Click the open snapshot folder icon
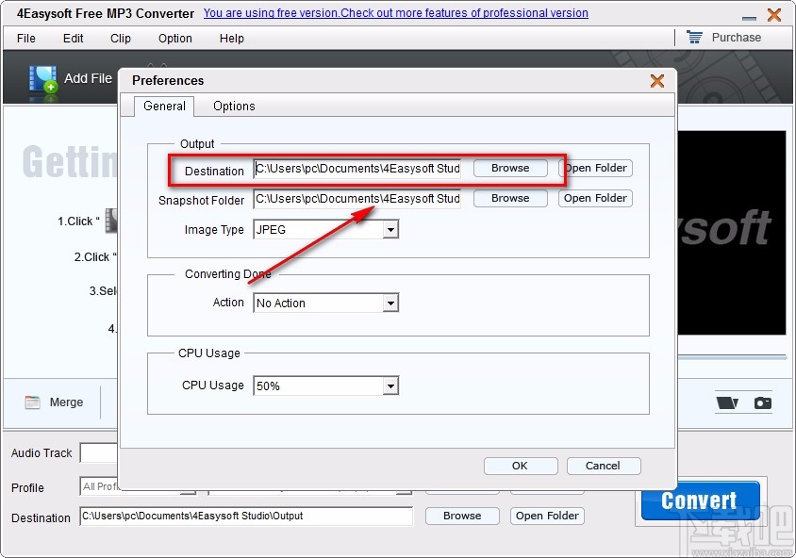Screen dimensions: 796x558 tap(727, 402)
